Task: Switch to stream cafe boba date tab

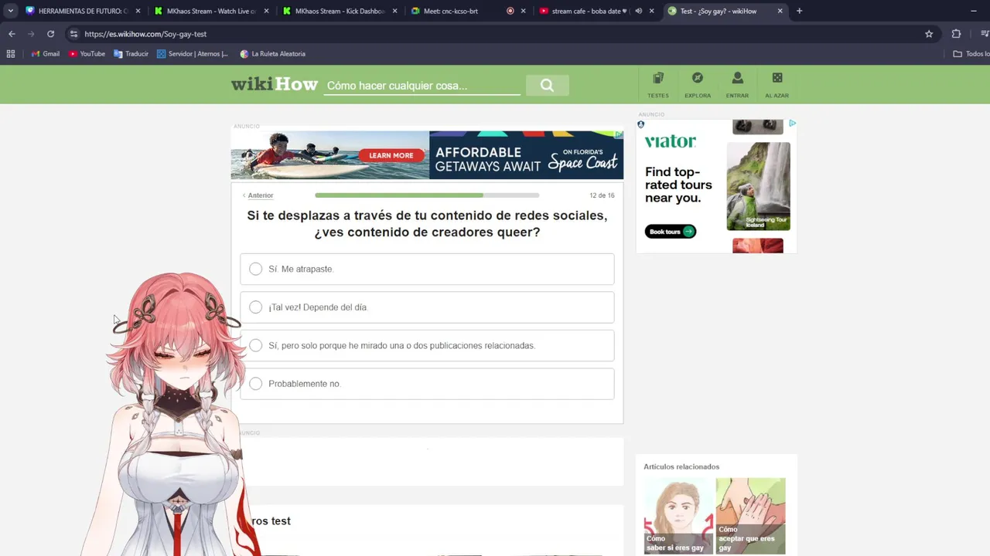Action: (596, 11)
